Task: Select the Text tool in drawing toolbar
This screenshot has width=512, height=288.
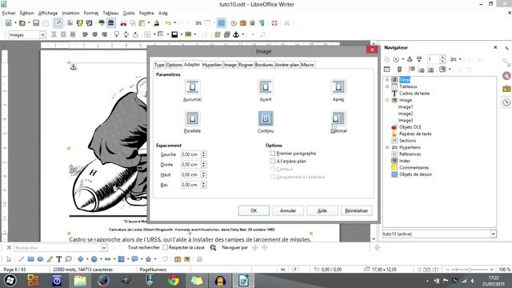Action: coord(58,259)
